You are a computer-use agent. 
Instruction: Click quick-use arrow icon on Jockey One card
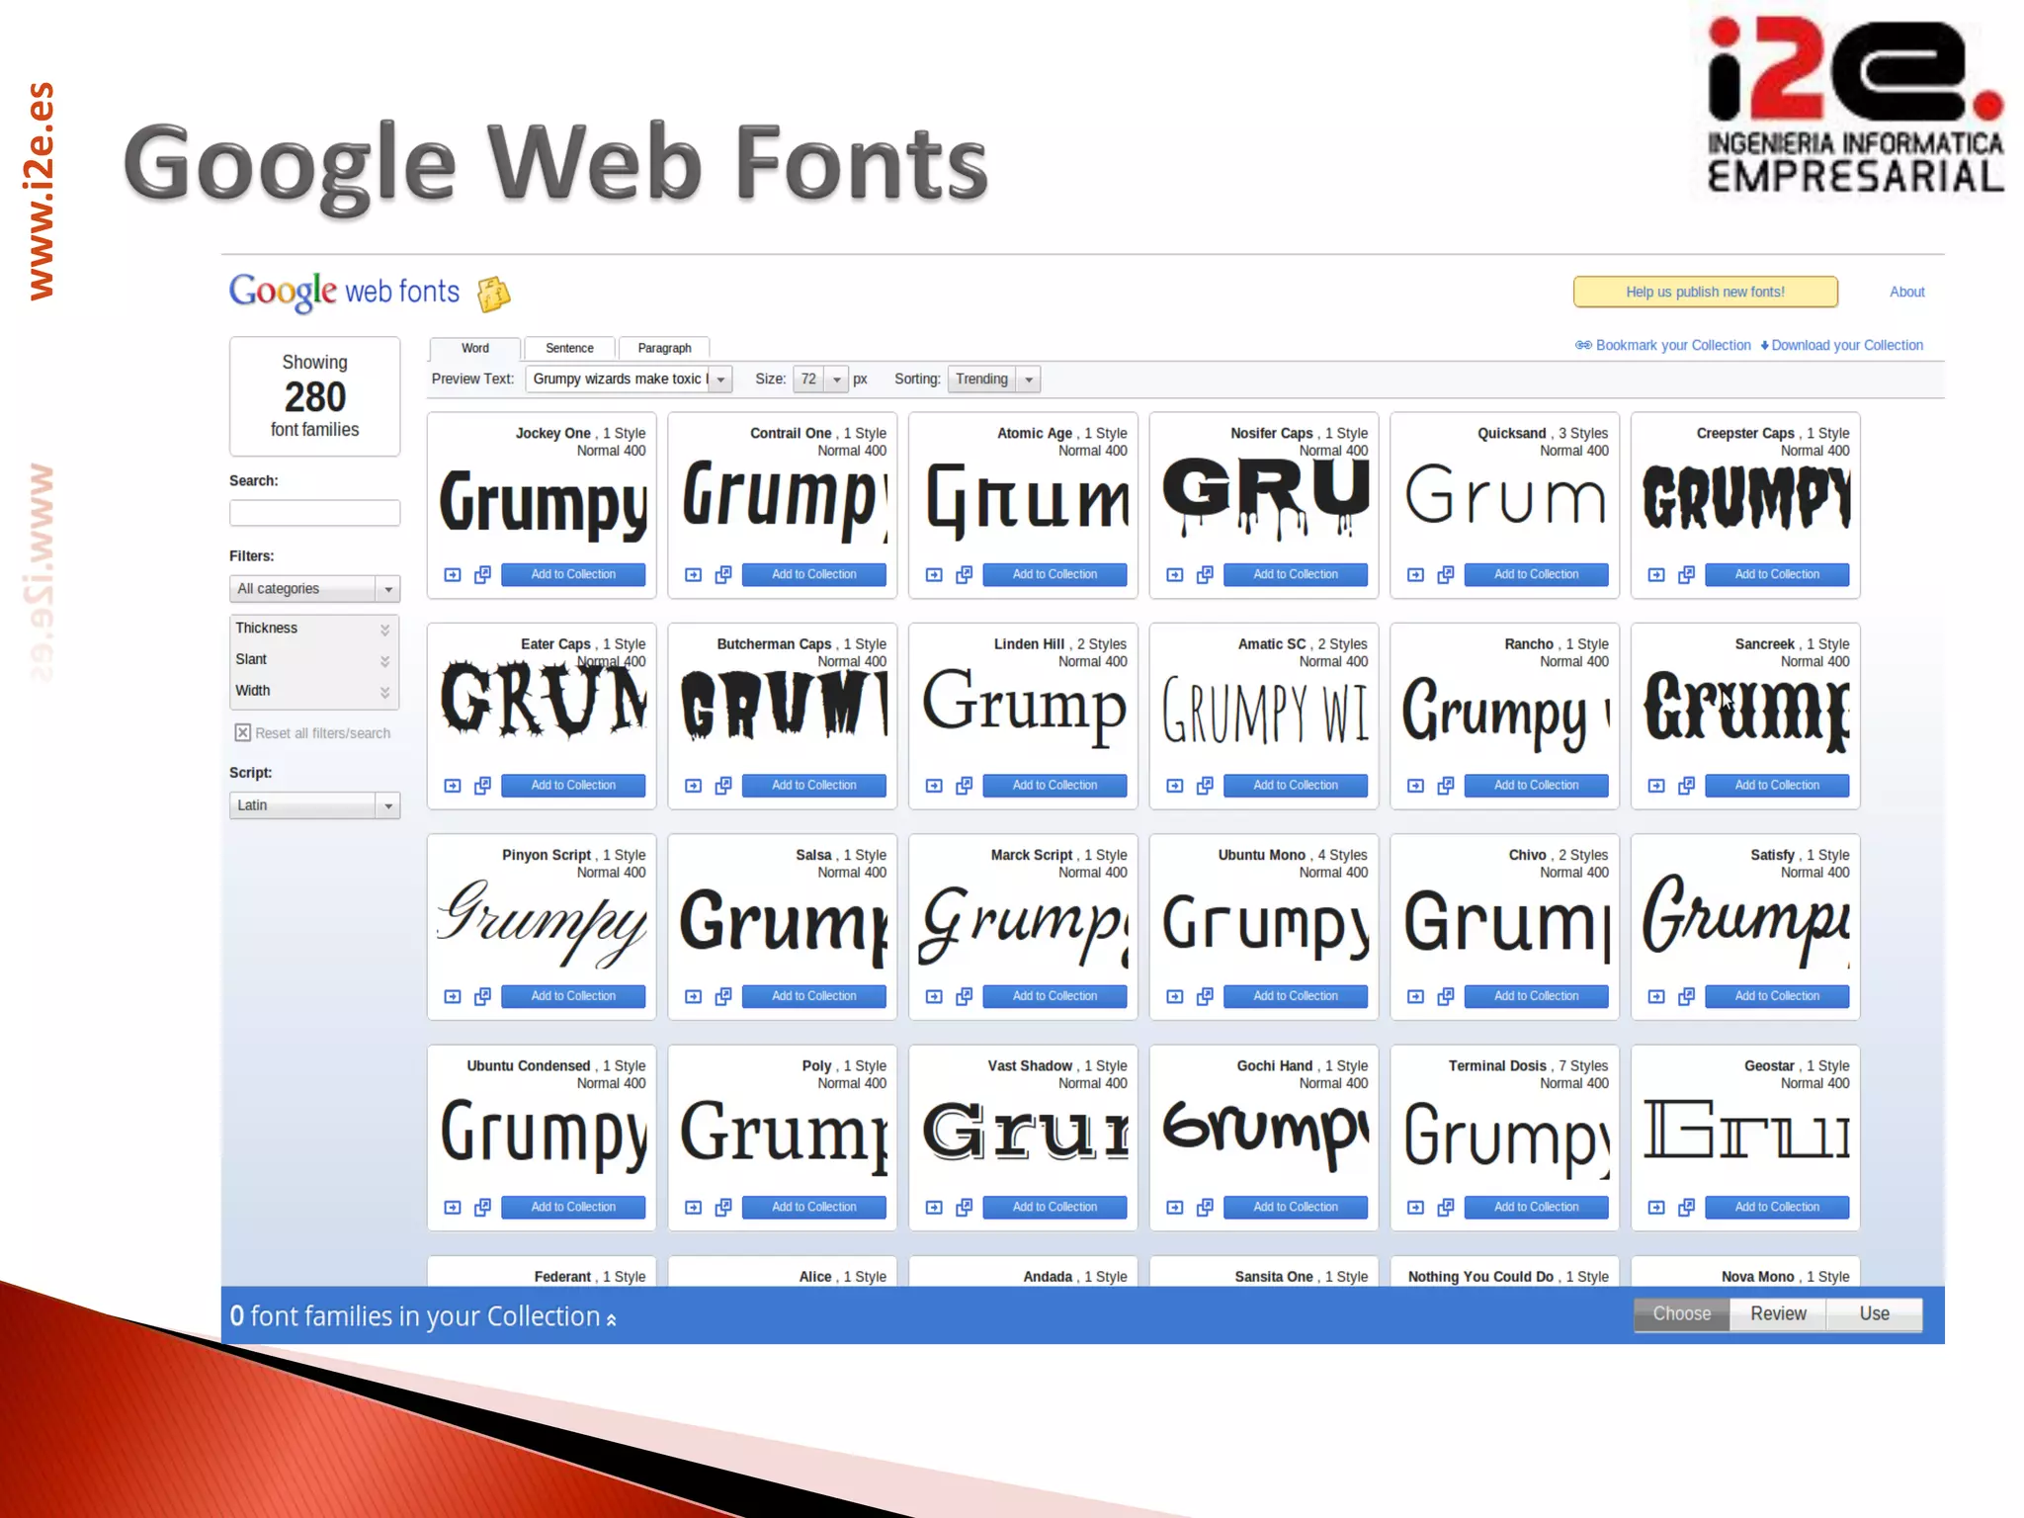click(453, 575)
